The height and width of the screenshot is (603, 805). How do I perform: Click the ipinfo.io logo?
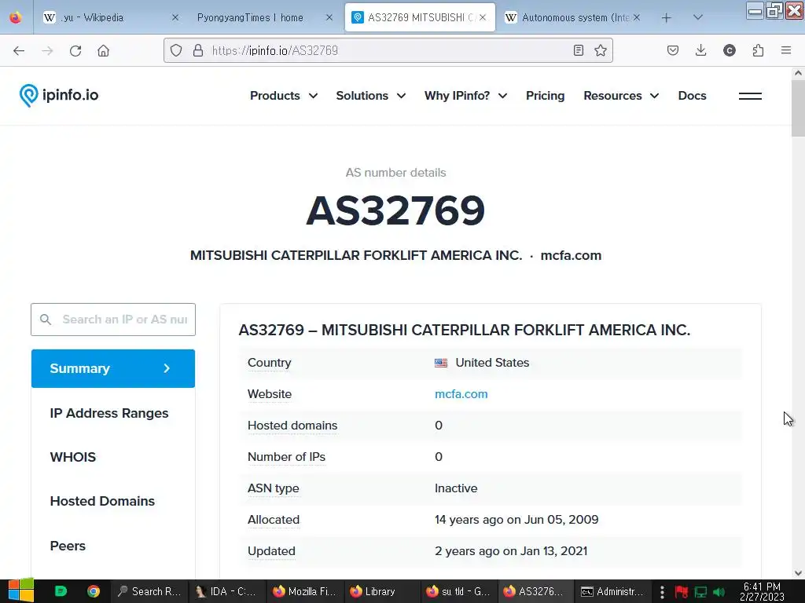point(58,95)
